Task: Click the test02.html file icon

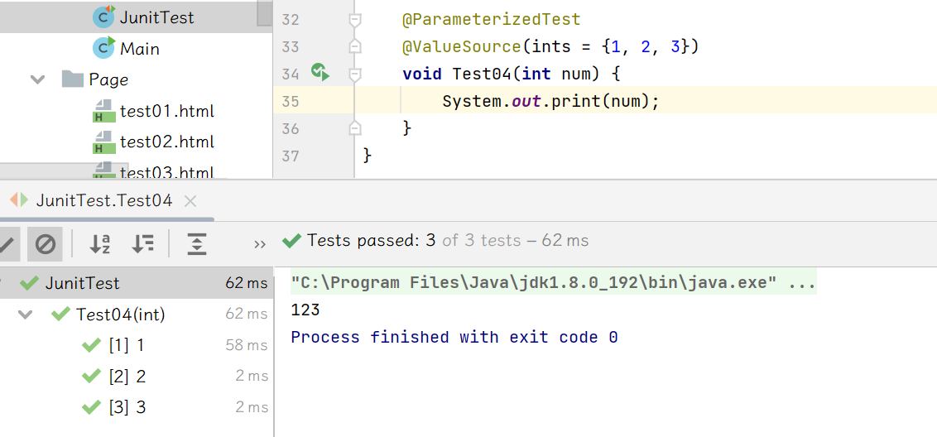Action: [x=104, y=142]
